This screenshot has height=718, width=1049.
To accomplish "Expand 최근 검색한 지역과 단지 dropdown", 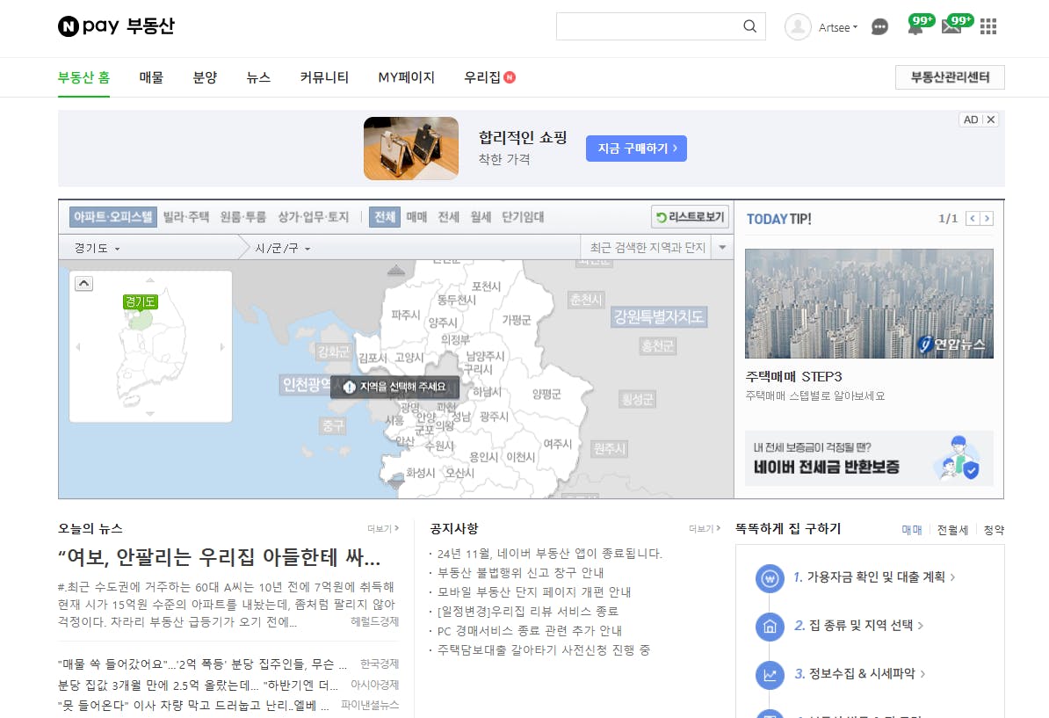I will [722, 248].
